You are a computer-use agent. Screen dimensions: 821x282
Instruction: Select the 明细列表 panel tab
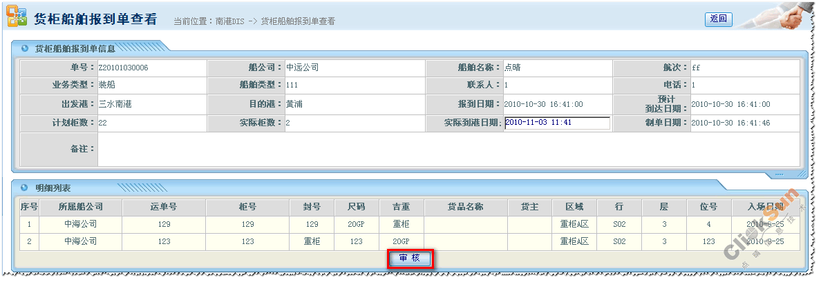(53, 188)
